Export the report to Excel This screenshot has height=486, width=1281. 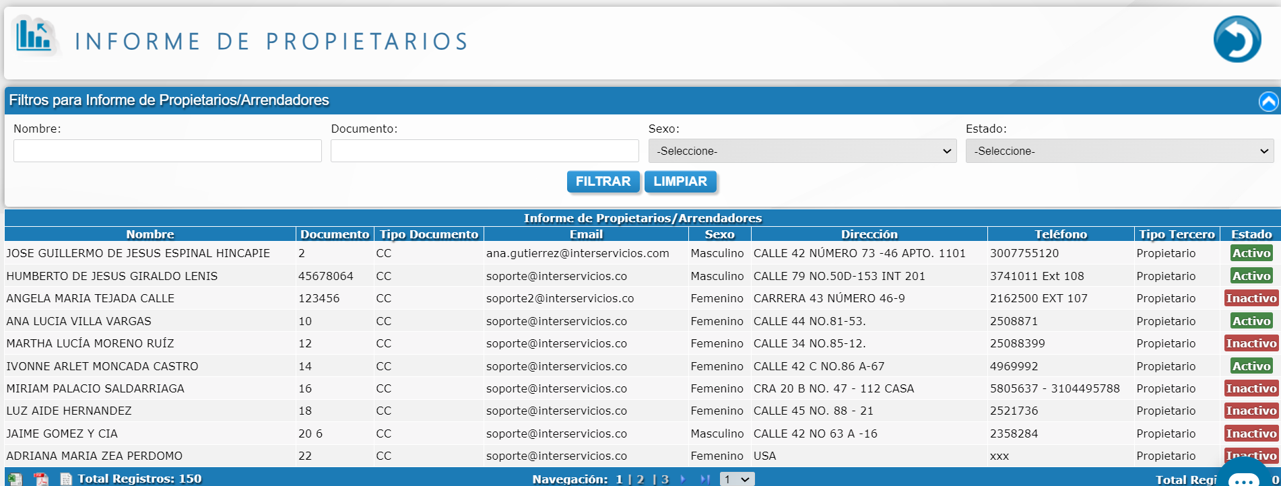15,479
